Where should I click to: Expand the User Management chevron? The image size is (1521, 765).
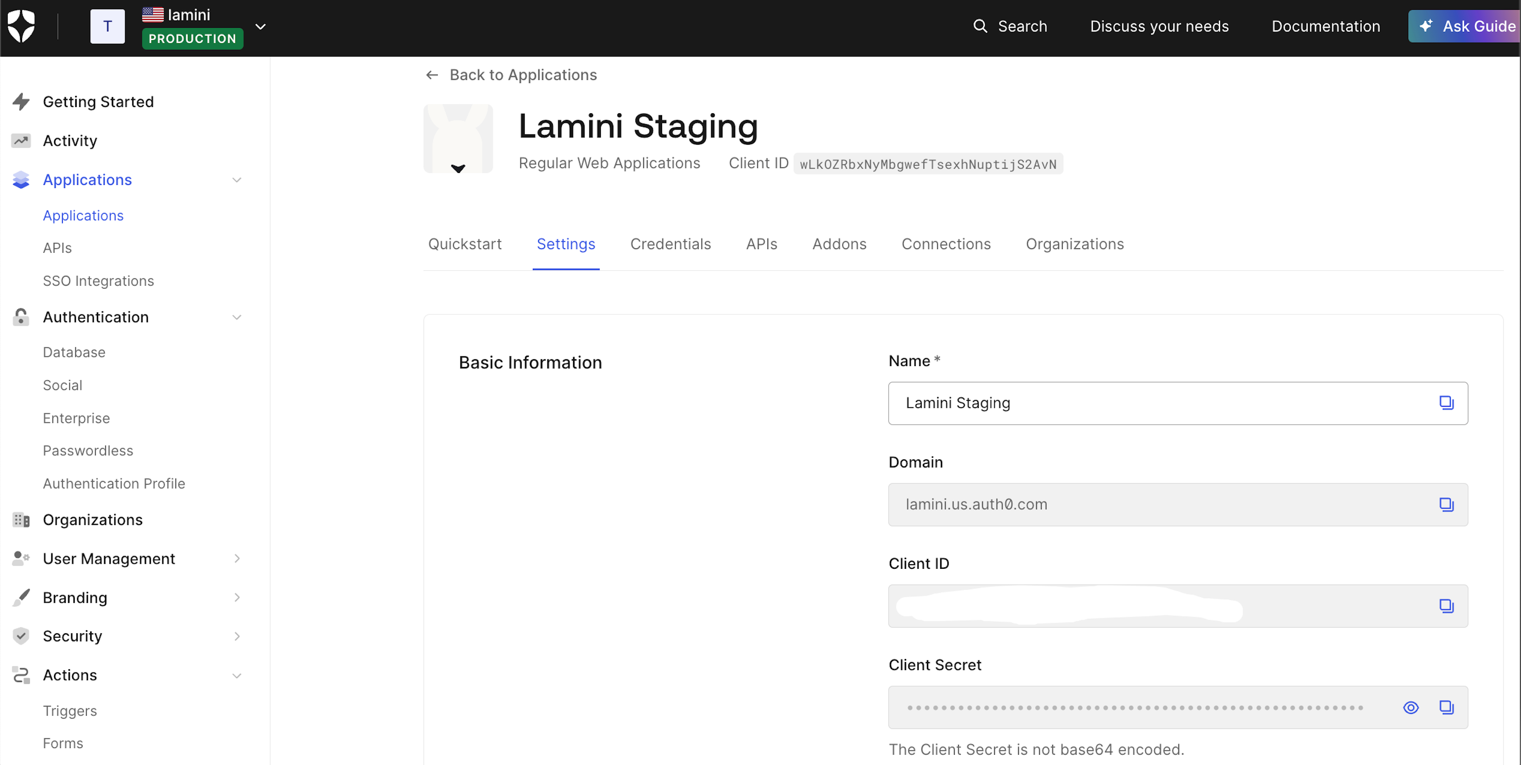(237, 559)
